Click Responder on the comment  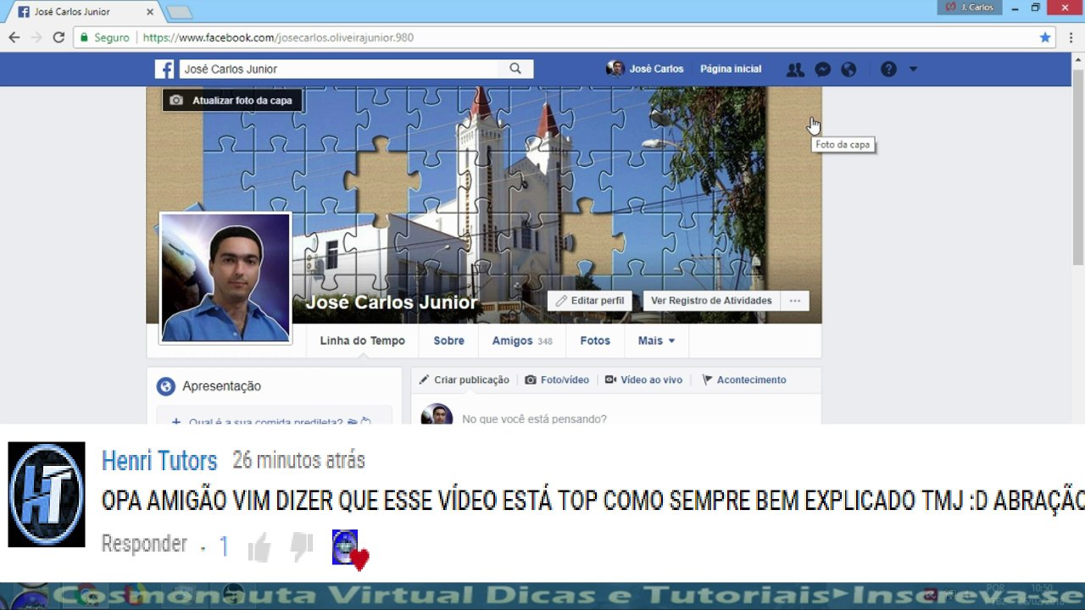click(x=144, y=544)
